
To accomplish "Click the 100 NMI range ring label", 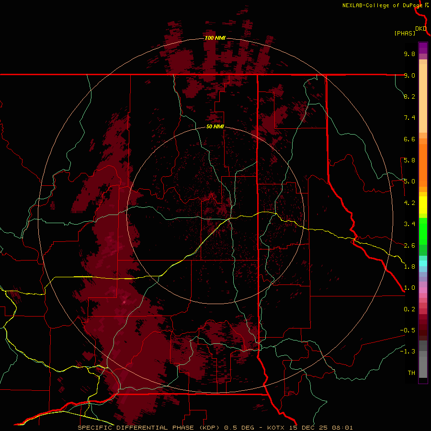I will (215, 38).
